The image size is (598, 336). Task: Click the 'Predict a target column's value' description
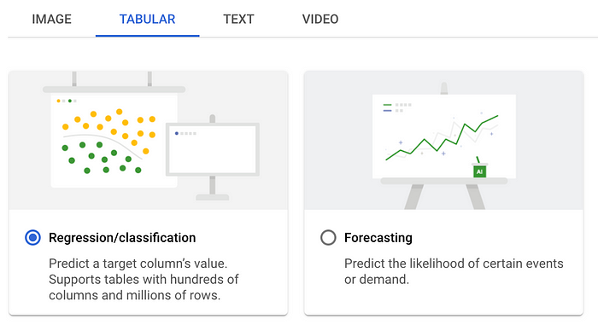pos(138,264)
